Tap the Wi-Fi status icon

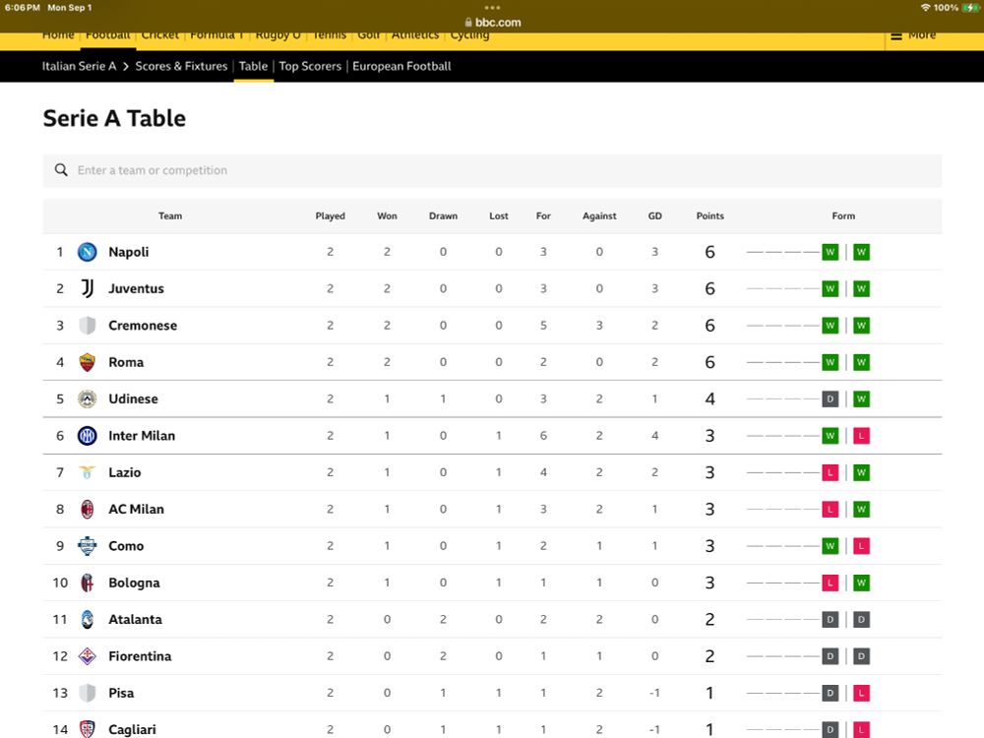pos(925,8)
